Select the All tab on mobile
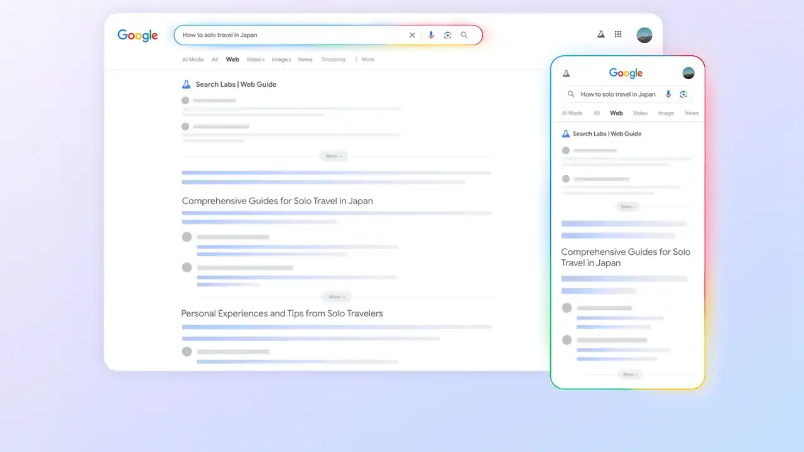804x452 pixels. tap(597, 113)
